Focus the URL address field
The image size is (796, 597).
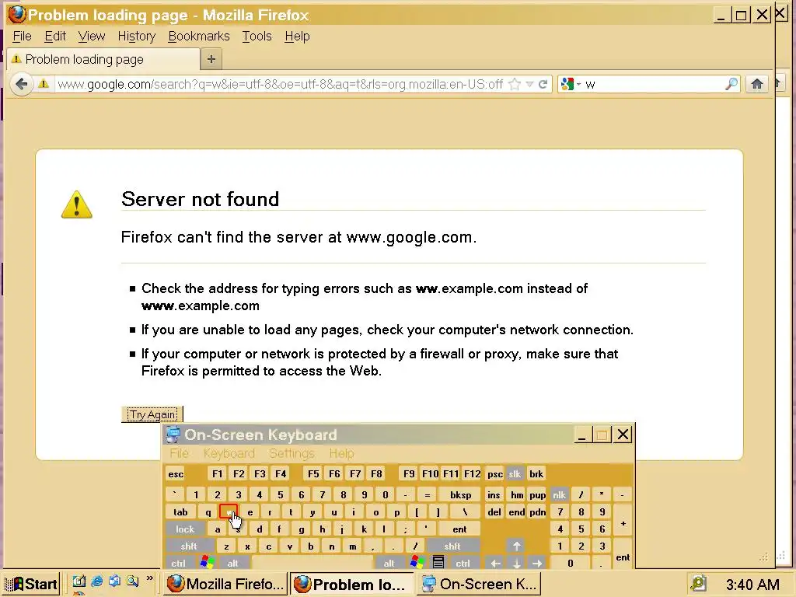tap(280, 84)
